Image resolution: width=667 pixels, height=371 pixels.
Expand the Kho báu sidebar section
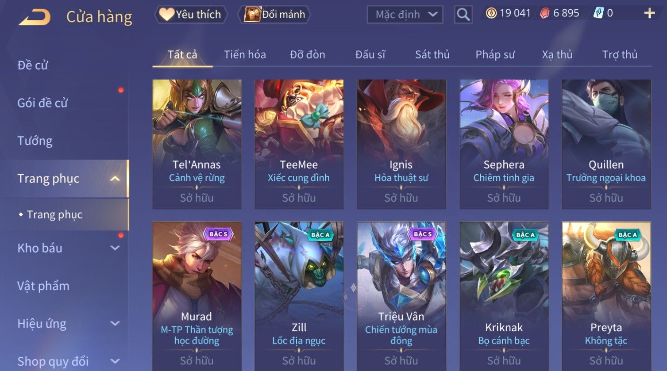[115, 248]
